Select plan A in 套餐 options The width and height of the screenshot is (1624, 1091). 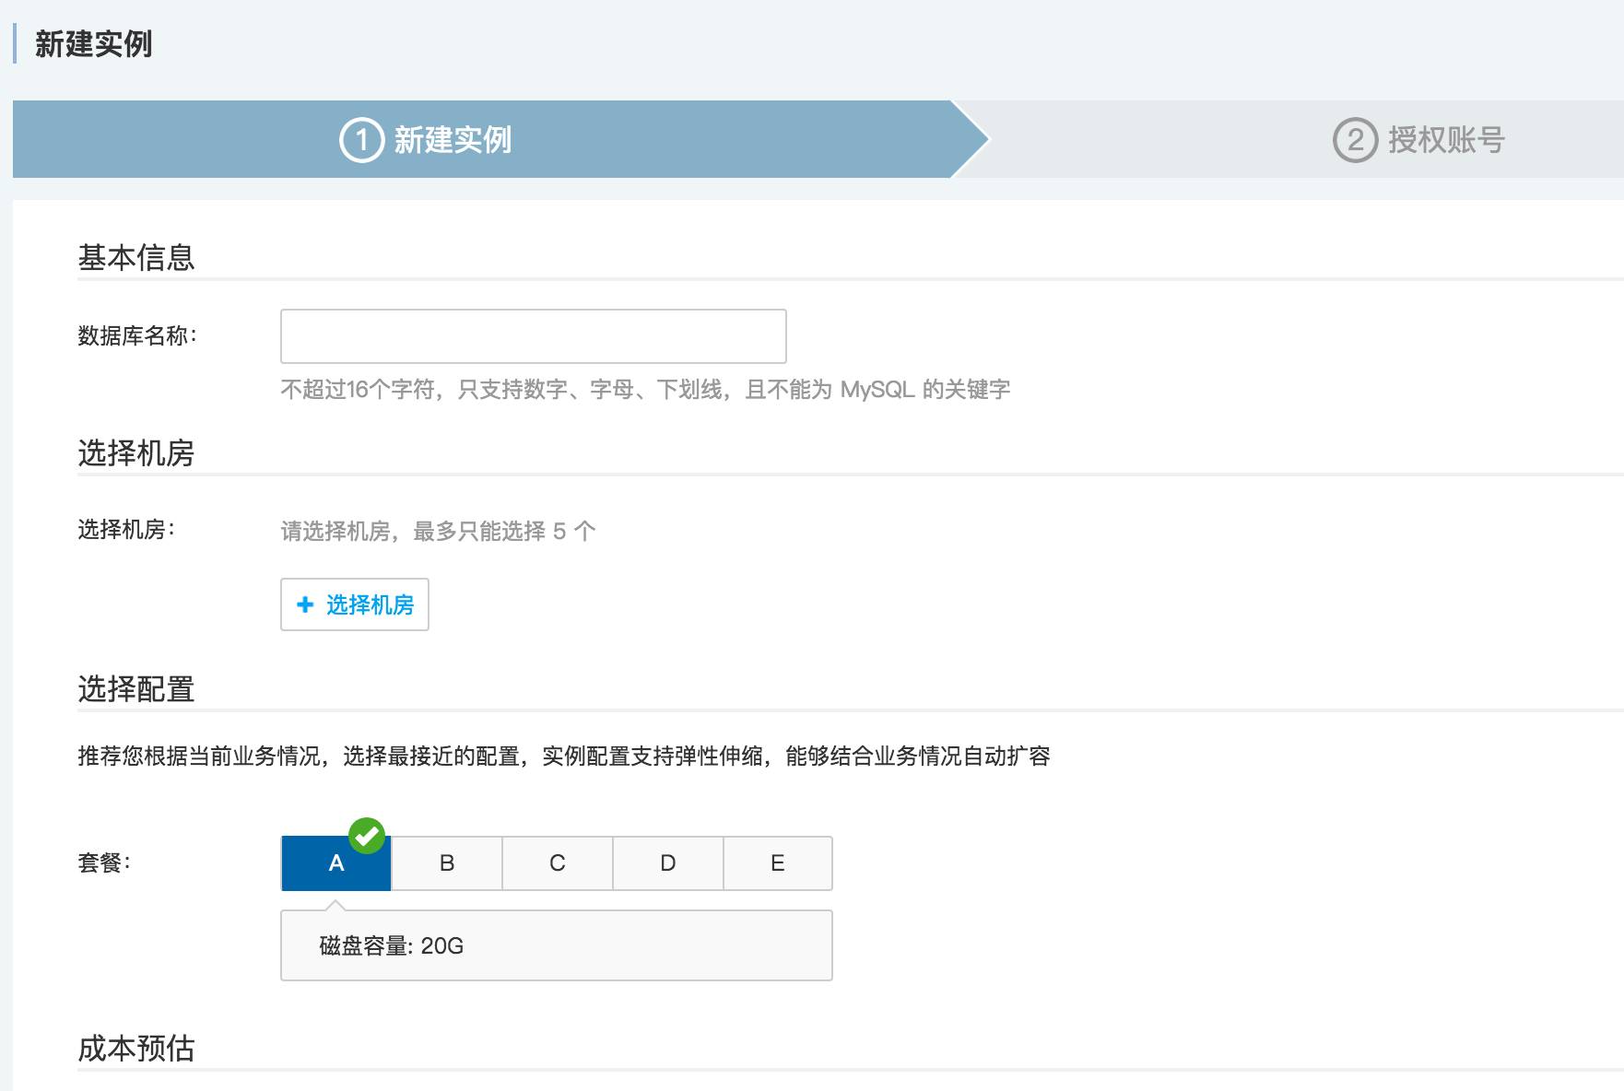[336, 863]
